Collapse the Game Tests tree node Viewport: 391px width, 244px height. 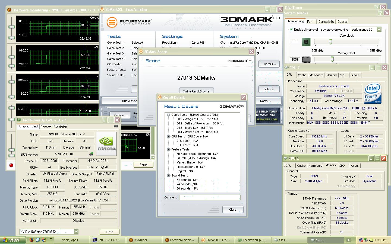point(169,115)
